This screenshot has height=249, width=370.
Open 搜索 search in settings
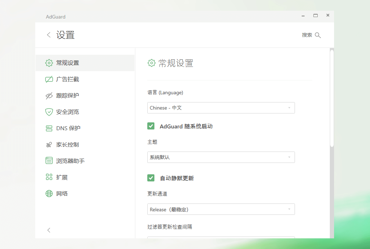tap(311, 35)
